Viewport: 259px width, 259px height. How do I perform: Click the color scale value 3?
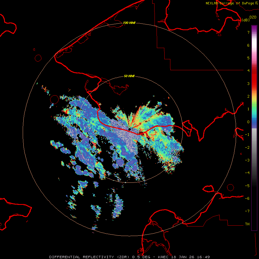[248, 83]
